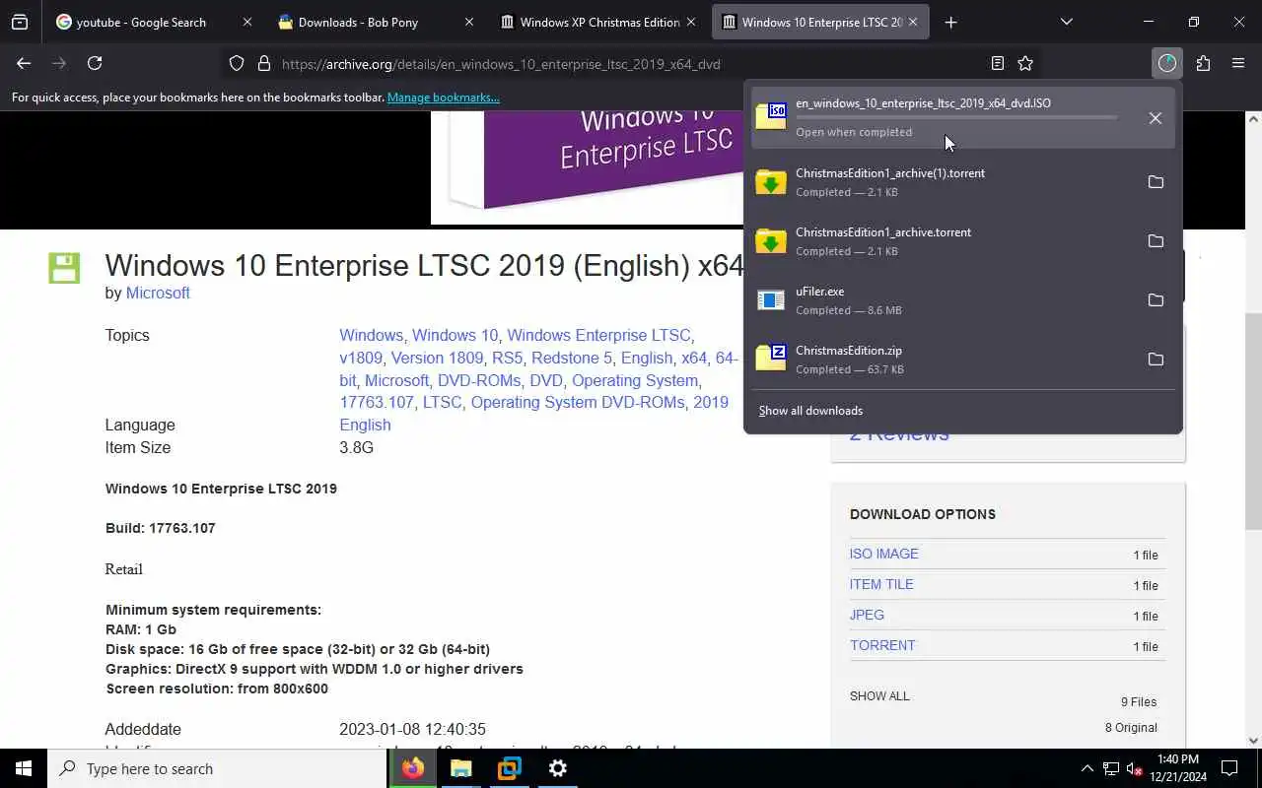Open Windows Start menu
Viewport: 1262px width, 788px height.
[x=24, y=768]
